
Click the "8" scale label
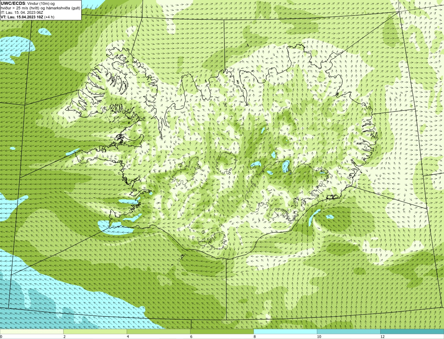tap(255, 337)
